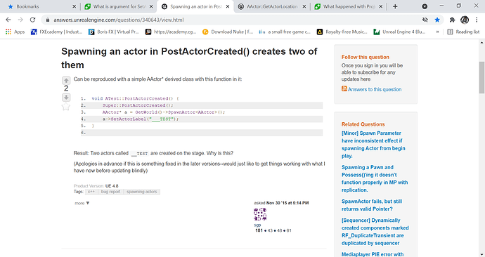The width and height of the screenshot is (485, 257).
Task: Click the question title heading
Action: [x=189, y=58]
